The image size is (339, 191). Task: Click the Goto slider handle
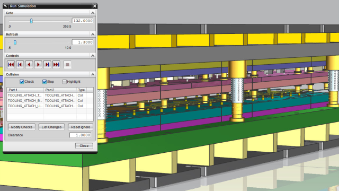pyautogui.click(x=31, y=21)
